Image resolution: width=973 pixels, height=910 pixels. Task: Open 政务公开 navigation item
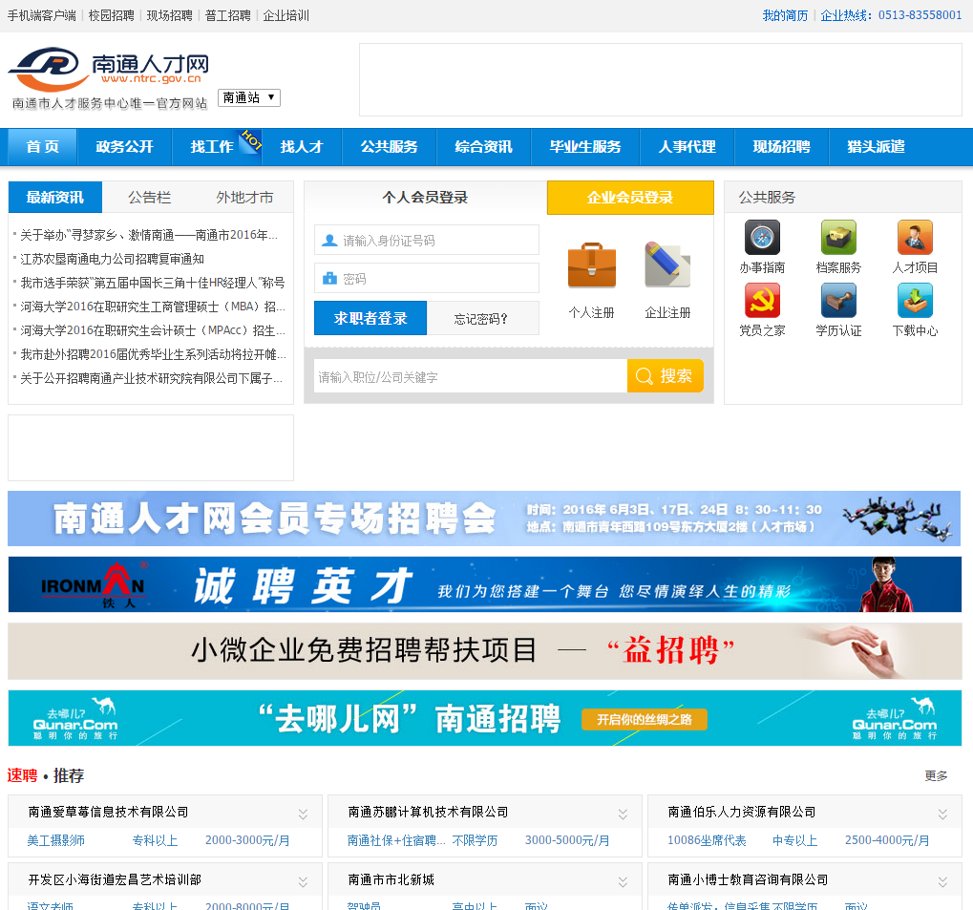pyautogui.click(x=124, y=147)
